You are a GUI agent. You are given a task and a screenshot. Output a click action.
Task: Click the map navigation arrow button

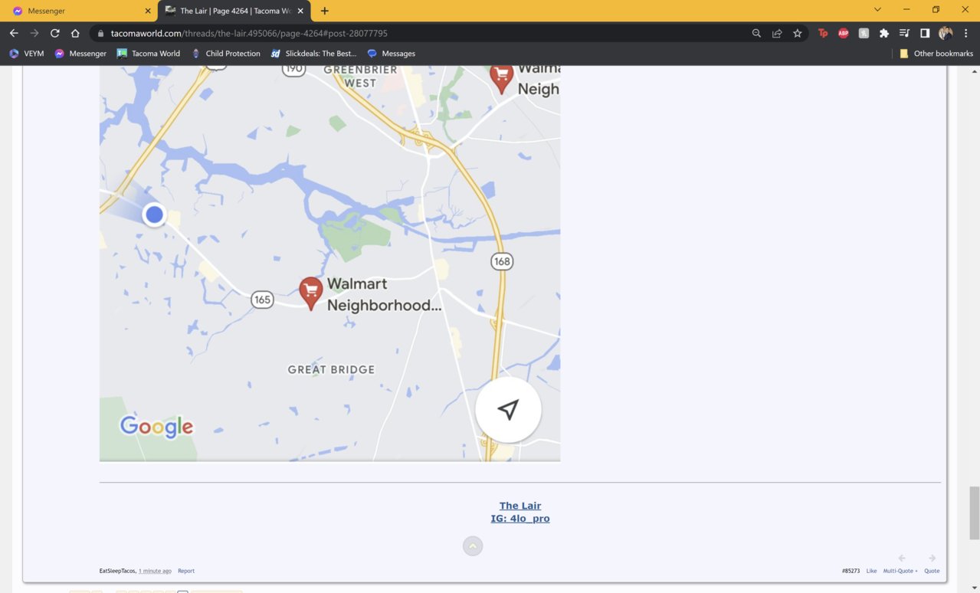click(508, 410)
